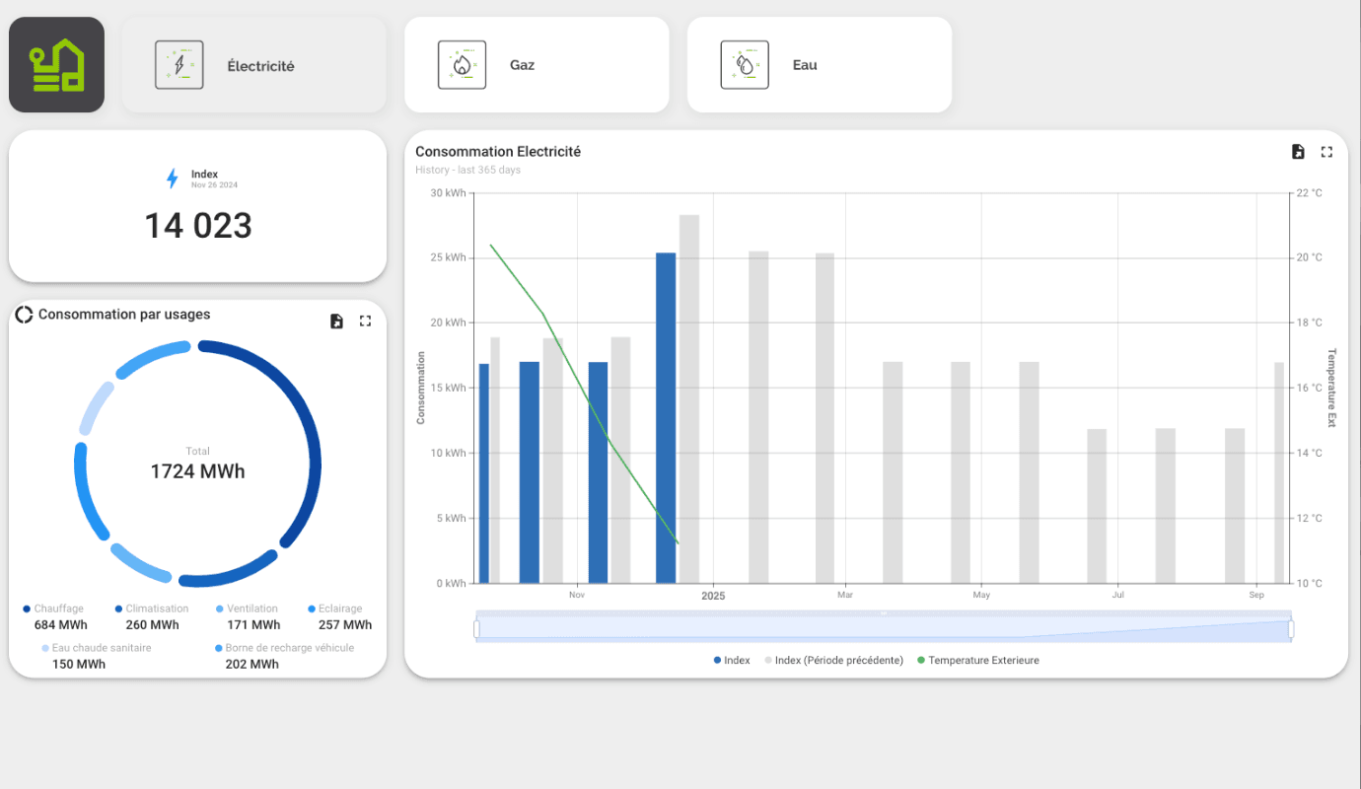Expand Consommation Electricité chart to fullscreen
1361x789 pixels.
tap(1326, 152)
